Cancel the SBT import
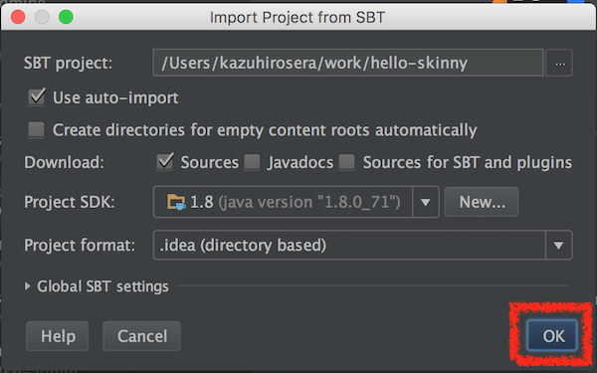 (141, 336)
